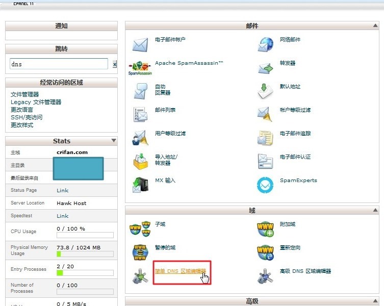This screenshot has height=306, width=384.
Task: Click crifan.com domain text
Action: coord(72,152)
